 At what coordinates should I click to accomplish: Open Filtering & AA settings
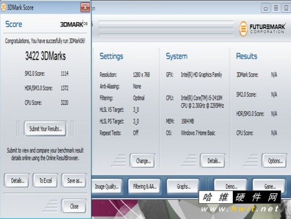pos(145,186)
